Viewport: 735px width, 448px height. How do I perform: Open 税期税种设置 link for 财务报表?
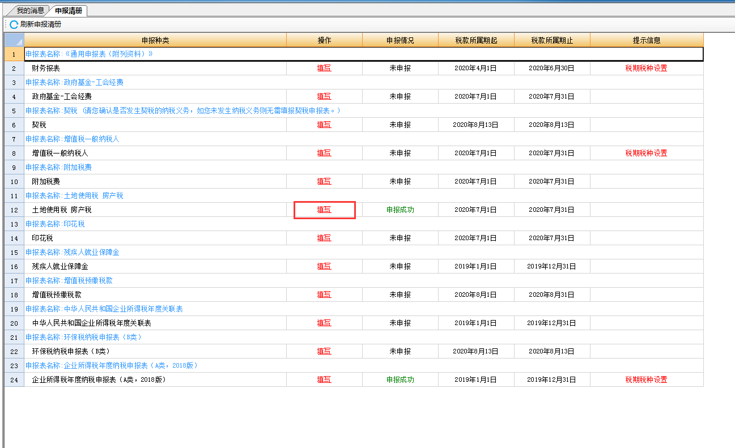(x=646, y=68)
